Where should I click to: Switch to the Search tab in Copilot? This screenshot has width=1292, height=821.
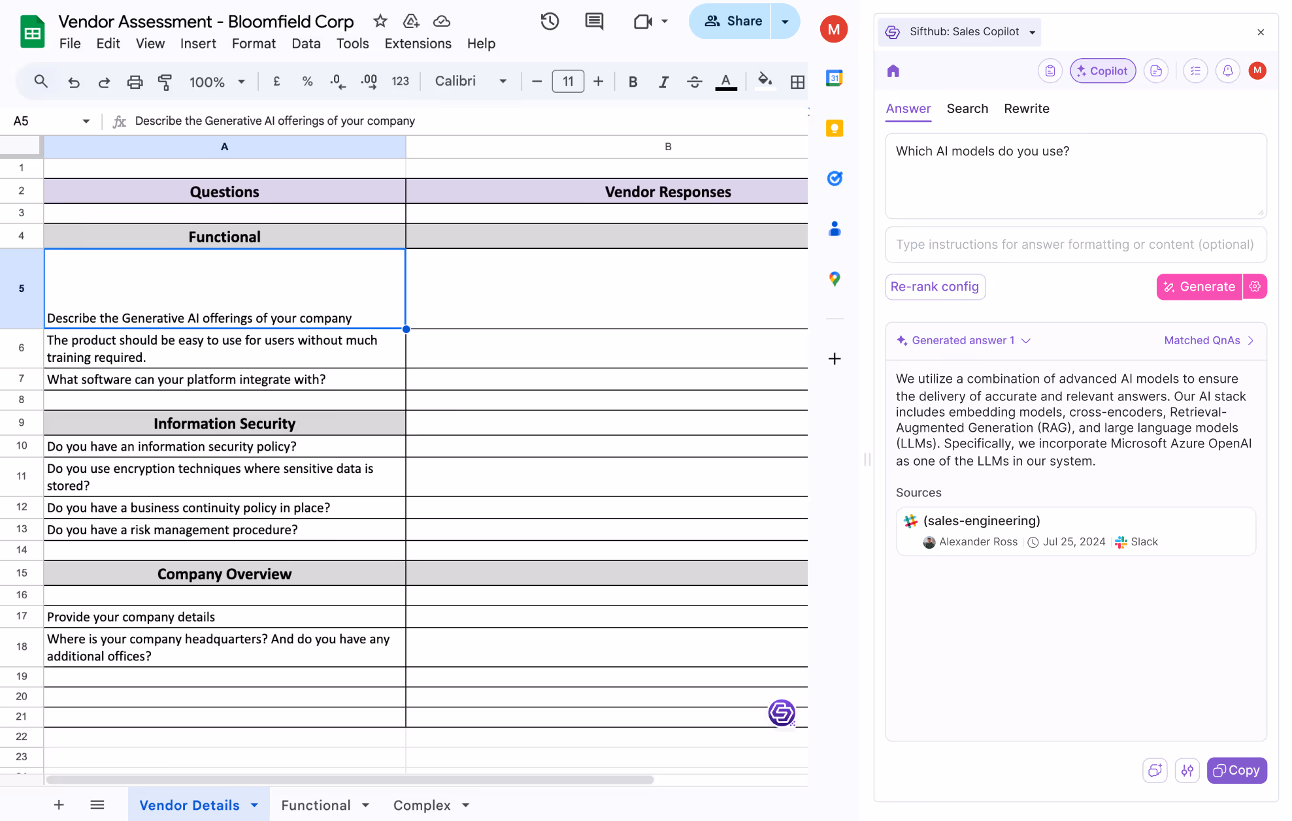point(967,108)
